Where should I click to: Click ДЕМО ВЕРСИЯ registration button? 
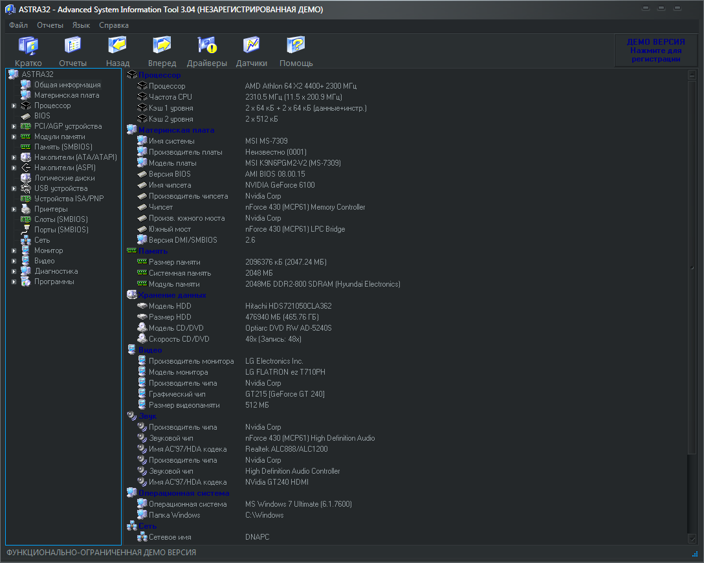[x=655, y=50]
